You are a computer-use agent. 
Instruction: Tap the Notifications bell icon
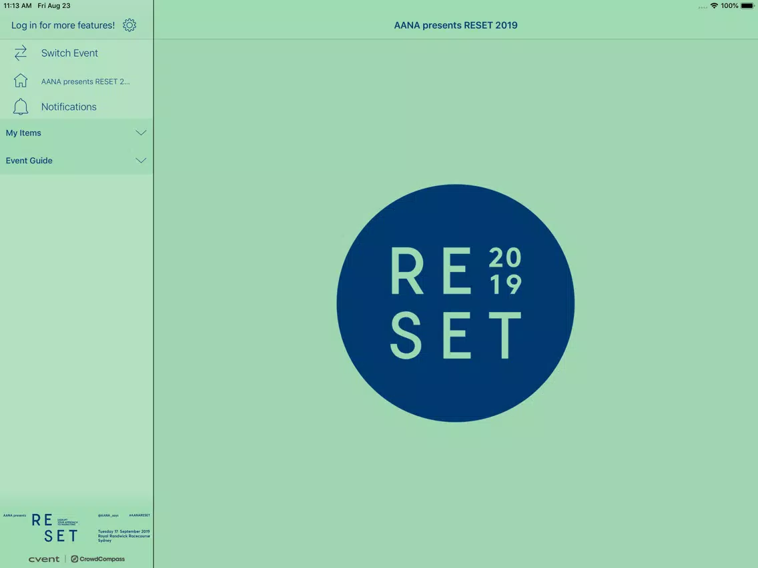click(20, 107)
